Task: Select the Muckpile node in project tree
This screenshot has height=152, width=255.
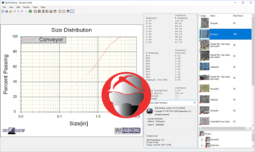Action: 215,140
